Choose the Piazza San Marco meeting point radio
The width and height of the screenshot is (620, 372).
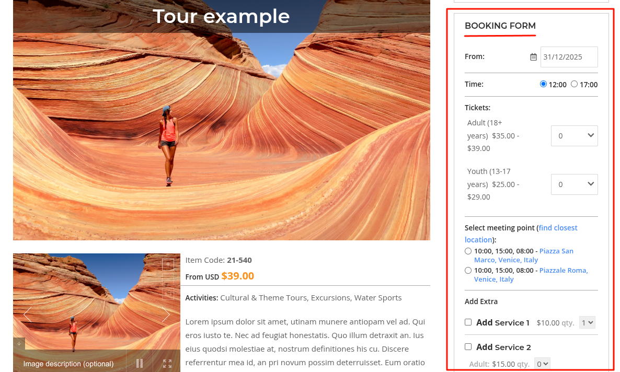468,251
